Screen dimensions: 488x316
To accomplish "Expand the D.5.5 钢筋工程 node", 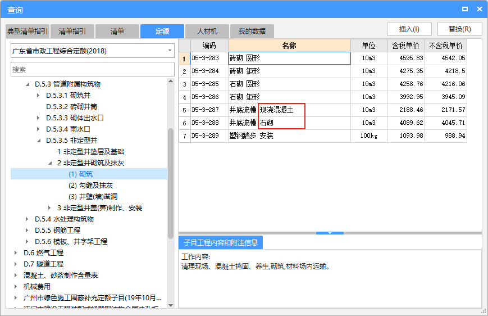I will [x=27, y=231].
